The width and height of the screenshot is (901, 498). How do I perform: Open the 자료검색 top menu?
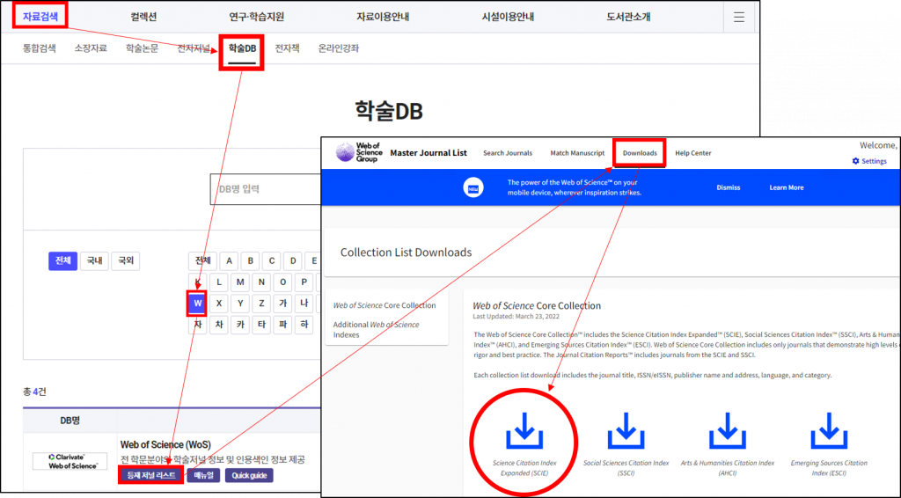coord(40,17)
